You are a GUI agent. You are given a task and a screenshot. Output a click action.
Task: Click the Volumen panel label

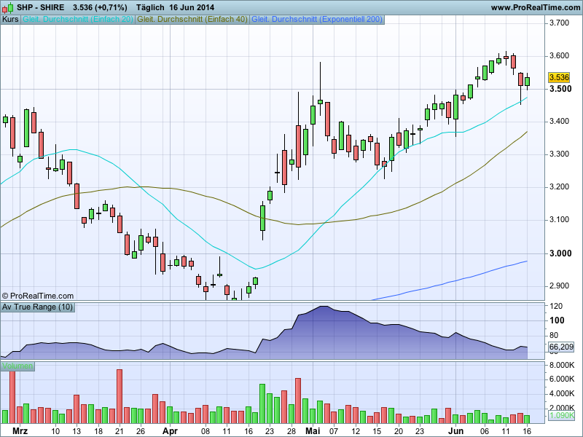(17, 366)
